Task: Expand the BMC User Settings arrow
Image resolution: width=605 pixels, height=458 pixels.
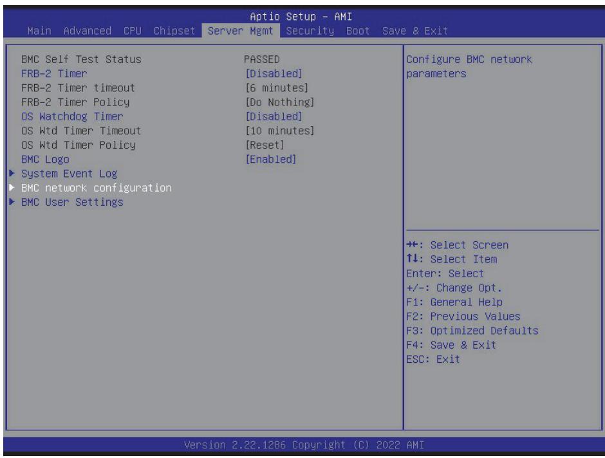Action: [12, 201]
